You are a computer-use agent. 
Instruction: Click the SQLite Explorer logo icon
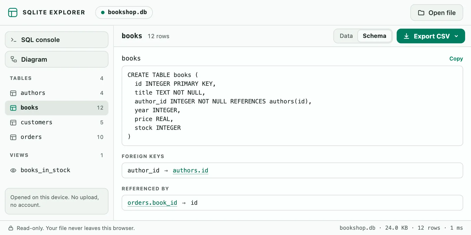(x=13, y=12)
